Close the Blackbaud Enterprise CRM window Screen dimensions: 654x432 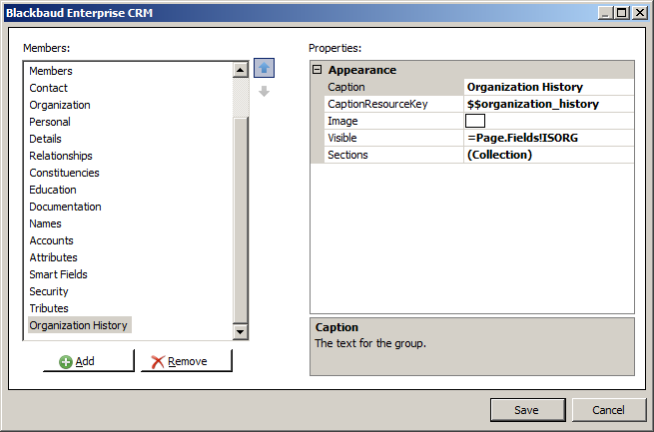tap(639, 13)
